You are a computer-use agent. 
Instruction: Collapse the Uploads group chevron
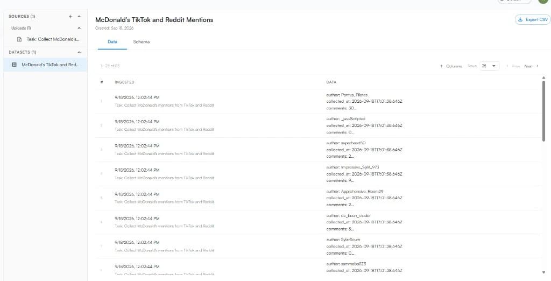(x=79, y=28)
